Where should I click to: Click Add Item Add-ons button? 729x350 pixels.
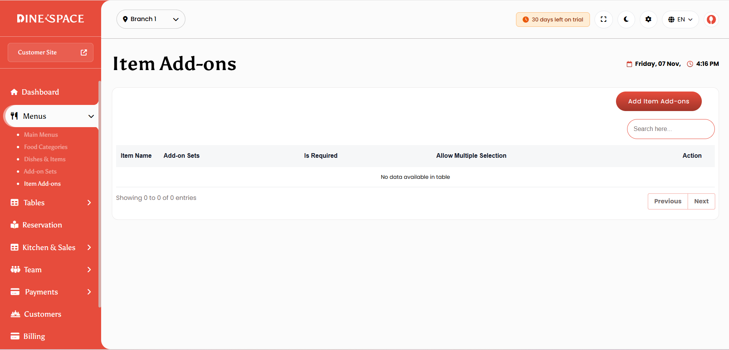coord(659,101)
